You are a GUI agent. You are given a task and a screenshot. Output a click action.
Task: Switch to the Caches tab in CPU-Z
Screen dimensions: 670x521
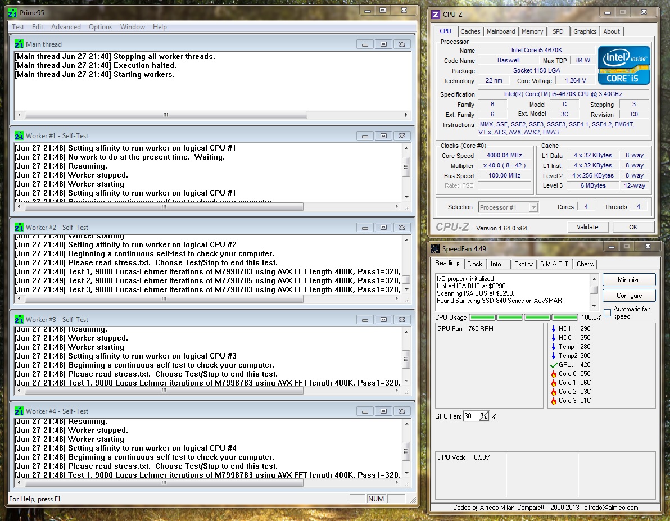pyautogui.click(x=470, y=31)
